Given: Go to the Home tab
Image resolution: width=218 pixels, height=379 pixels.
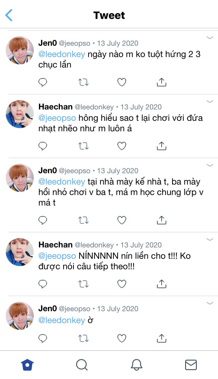Looking at the screenshot, I should coord(27,365).
